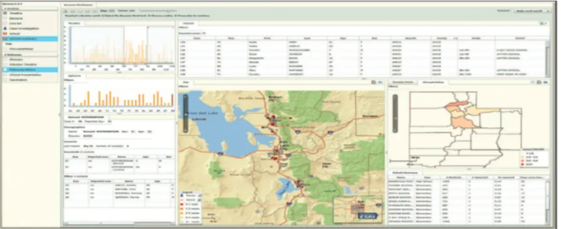The image size is (561, 229).
Task: Click the left icon in Map panel header
Action: click(x=374, y=82)
